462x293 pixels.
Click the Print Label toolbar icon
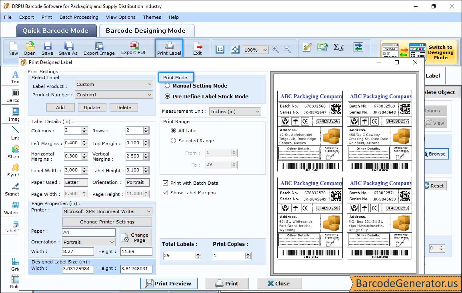click(x=169, y=48)
